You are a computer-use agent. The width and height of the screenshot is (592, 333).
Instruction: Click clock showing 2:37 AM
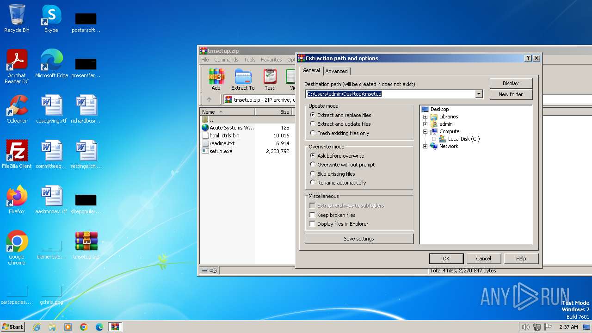click(568, 327)
